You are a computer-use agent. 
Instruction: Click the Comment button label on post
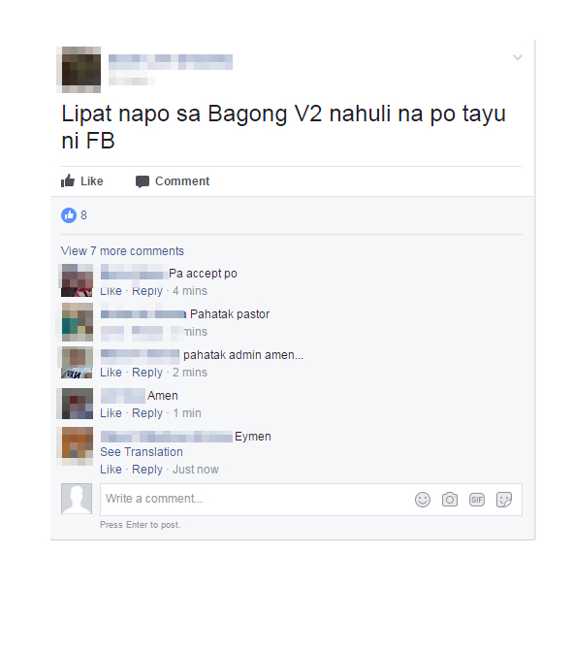pyautogui.click(x=182, y=181)
